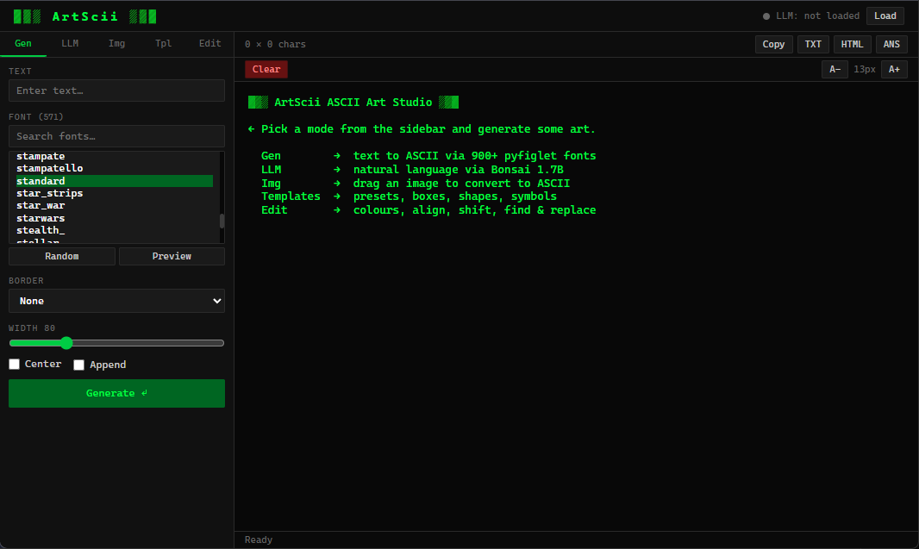Enable the Center checkbox
Image resolution: width=919 pixels, height=549 pixels.
[14, 365]
